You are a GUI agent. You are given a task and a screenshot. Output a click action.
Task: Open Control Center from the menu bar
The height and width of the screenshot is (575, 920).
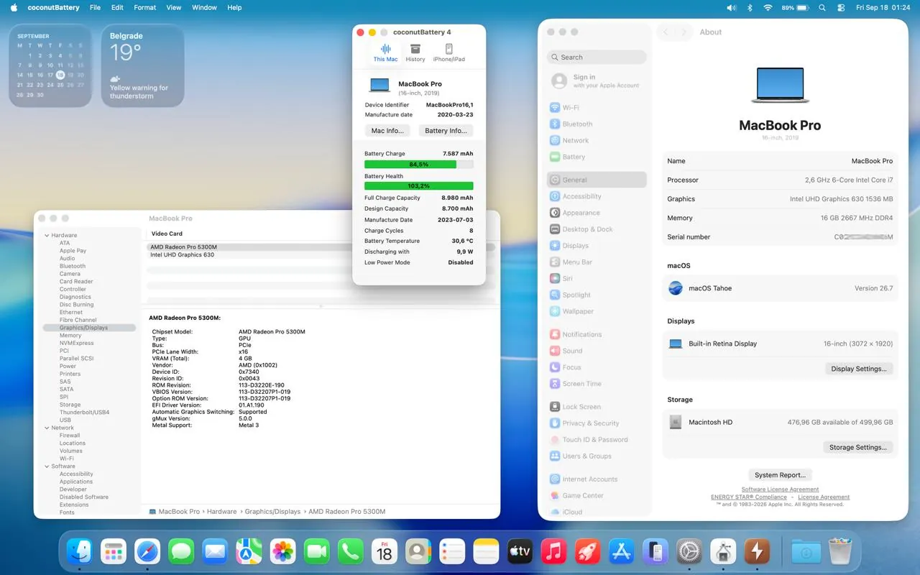point(842,7)
